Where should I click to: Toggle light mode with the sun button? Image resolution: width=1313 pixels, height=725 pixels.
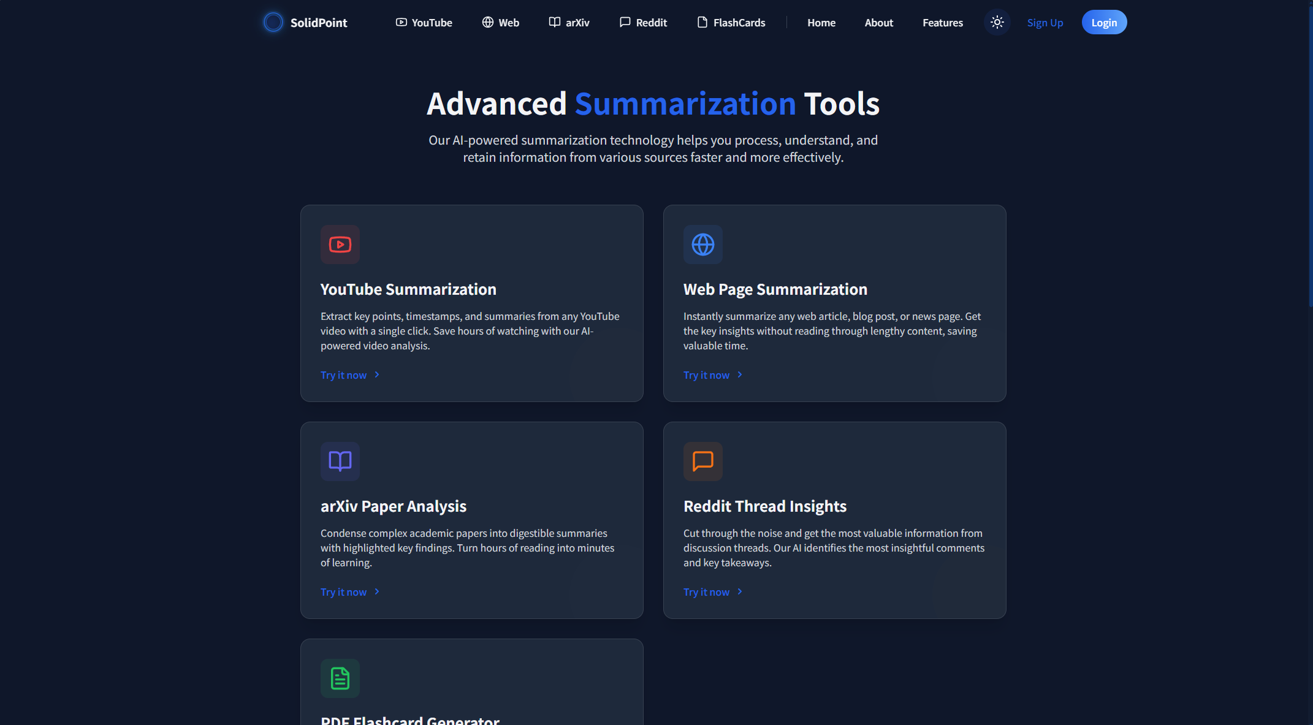(997, 23)
